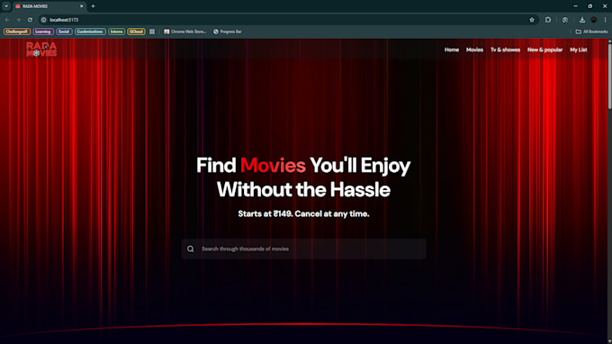The image size is (612, 344).
Task: Open the GCloud bookmark folder
Action: point(136,32)
